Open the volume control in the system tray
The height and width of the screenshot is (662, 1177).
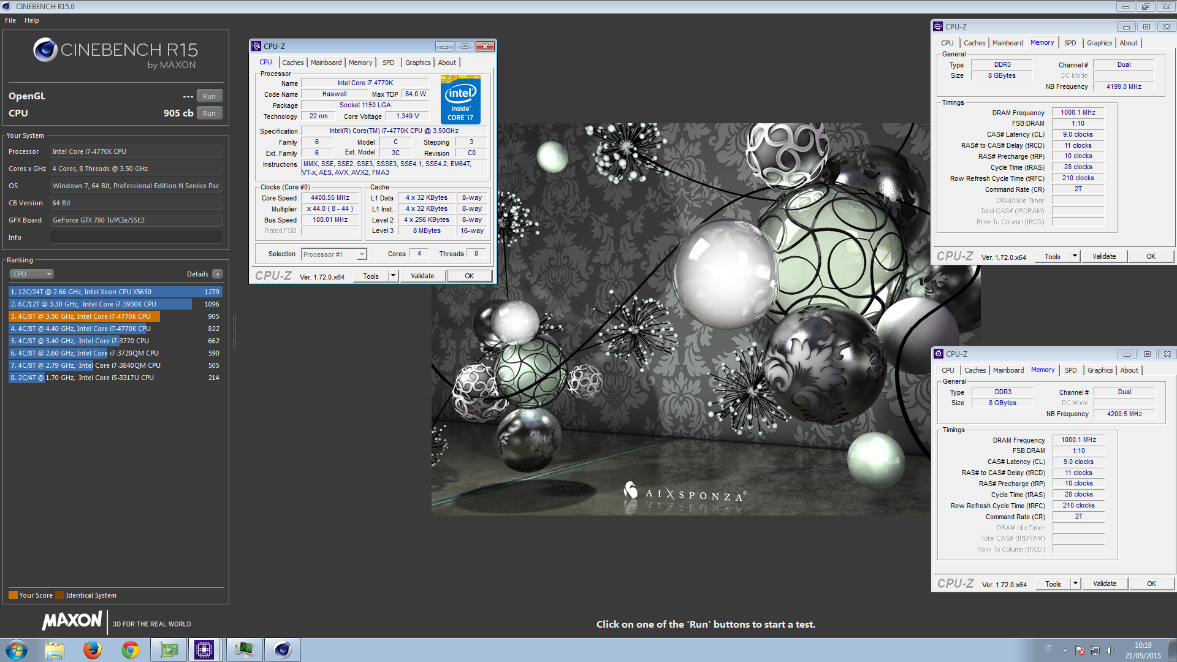pos(1110,650)
